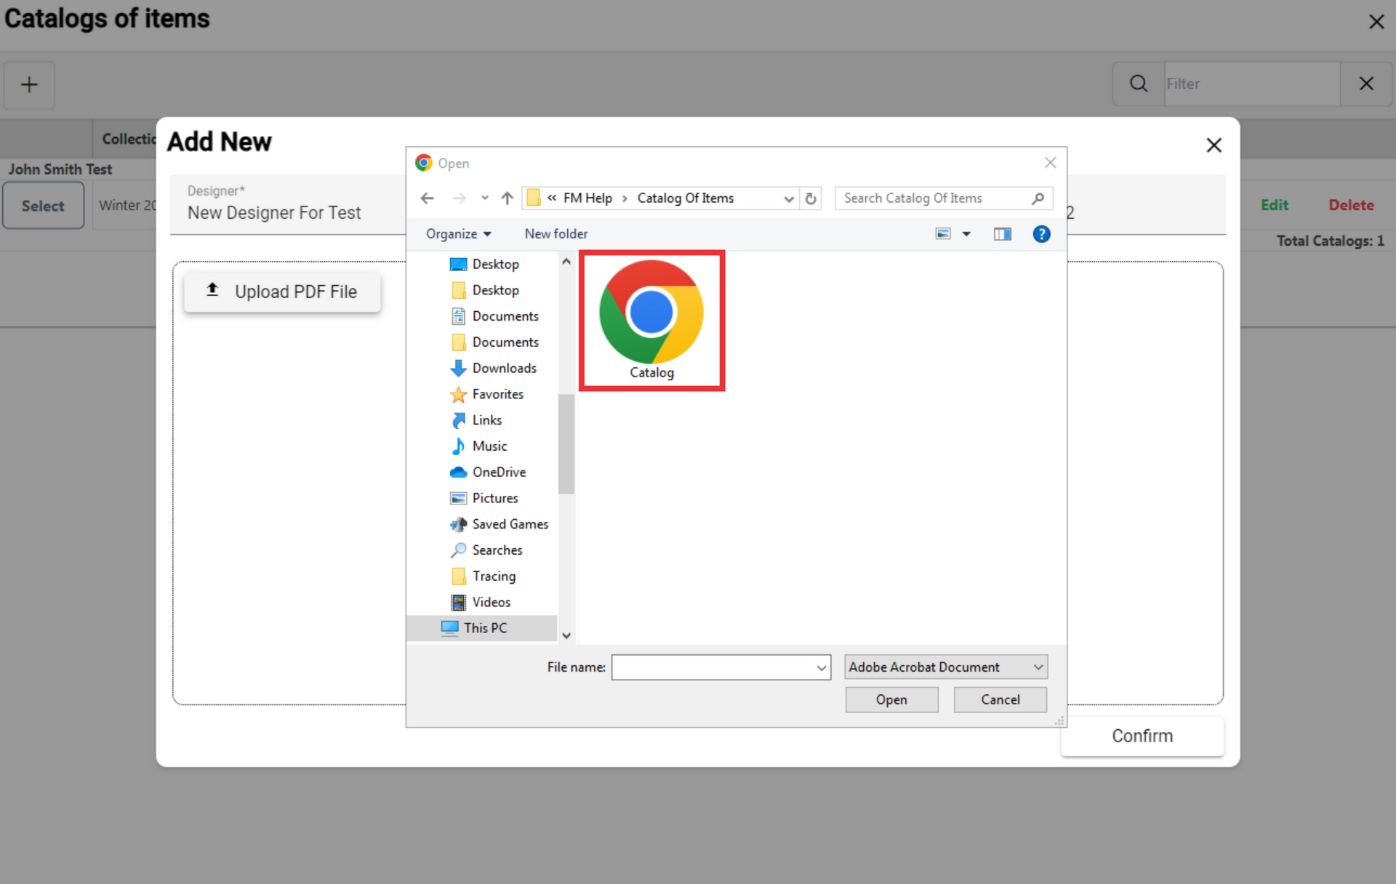The image size is (1396, 884).
Task: Click the Select button in catalog row
Action: (x=43, y=206)
